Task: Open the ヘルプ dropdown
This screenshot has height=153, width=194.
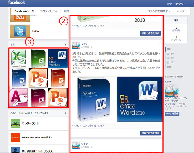Action: 182,11
